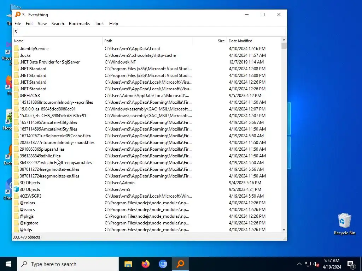Click the taskbar clock showing 5:57 AM
Image resolution: width=362 pixels, height=271 pixels.
[332, 264]
